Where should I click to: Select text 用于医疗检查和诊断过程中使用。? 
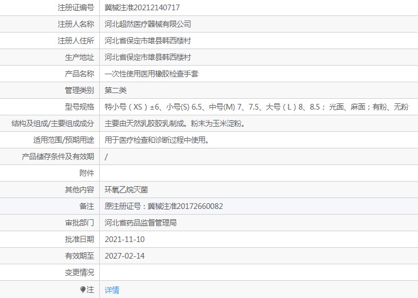(x=157, y=140)
